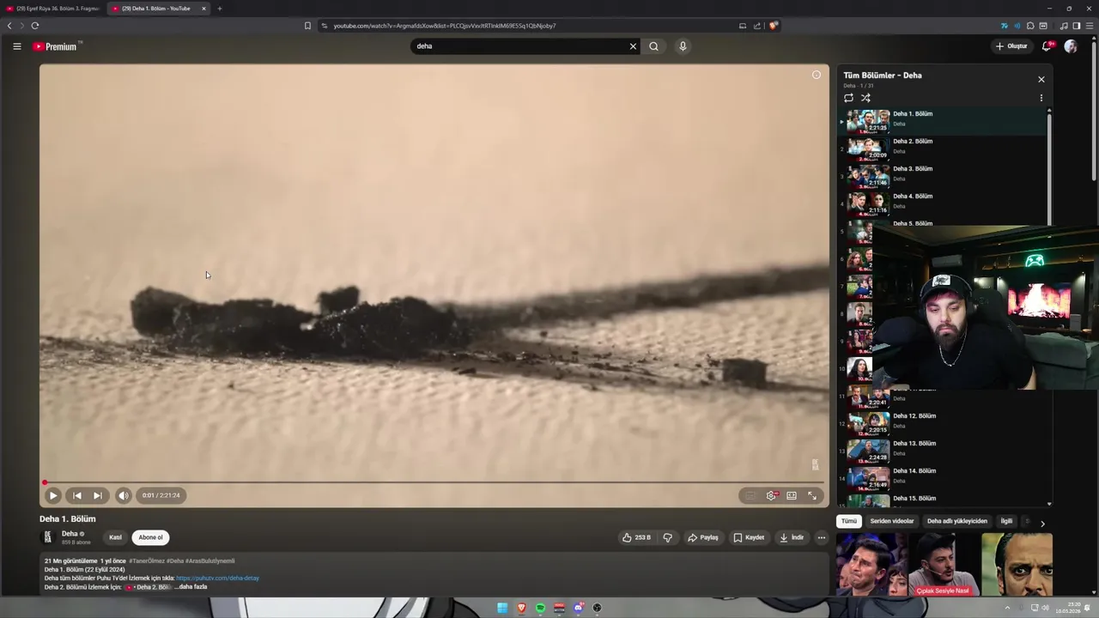Go to previous video in player
1099x618 pixels.
pyautogui.click(x=76, y=495)
